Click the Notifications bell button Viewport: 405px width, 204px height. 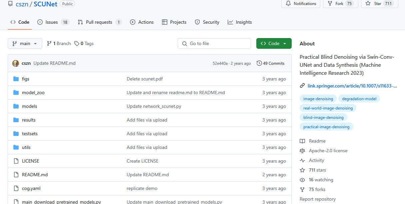pos(301,4)
